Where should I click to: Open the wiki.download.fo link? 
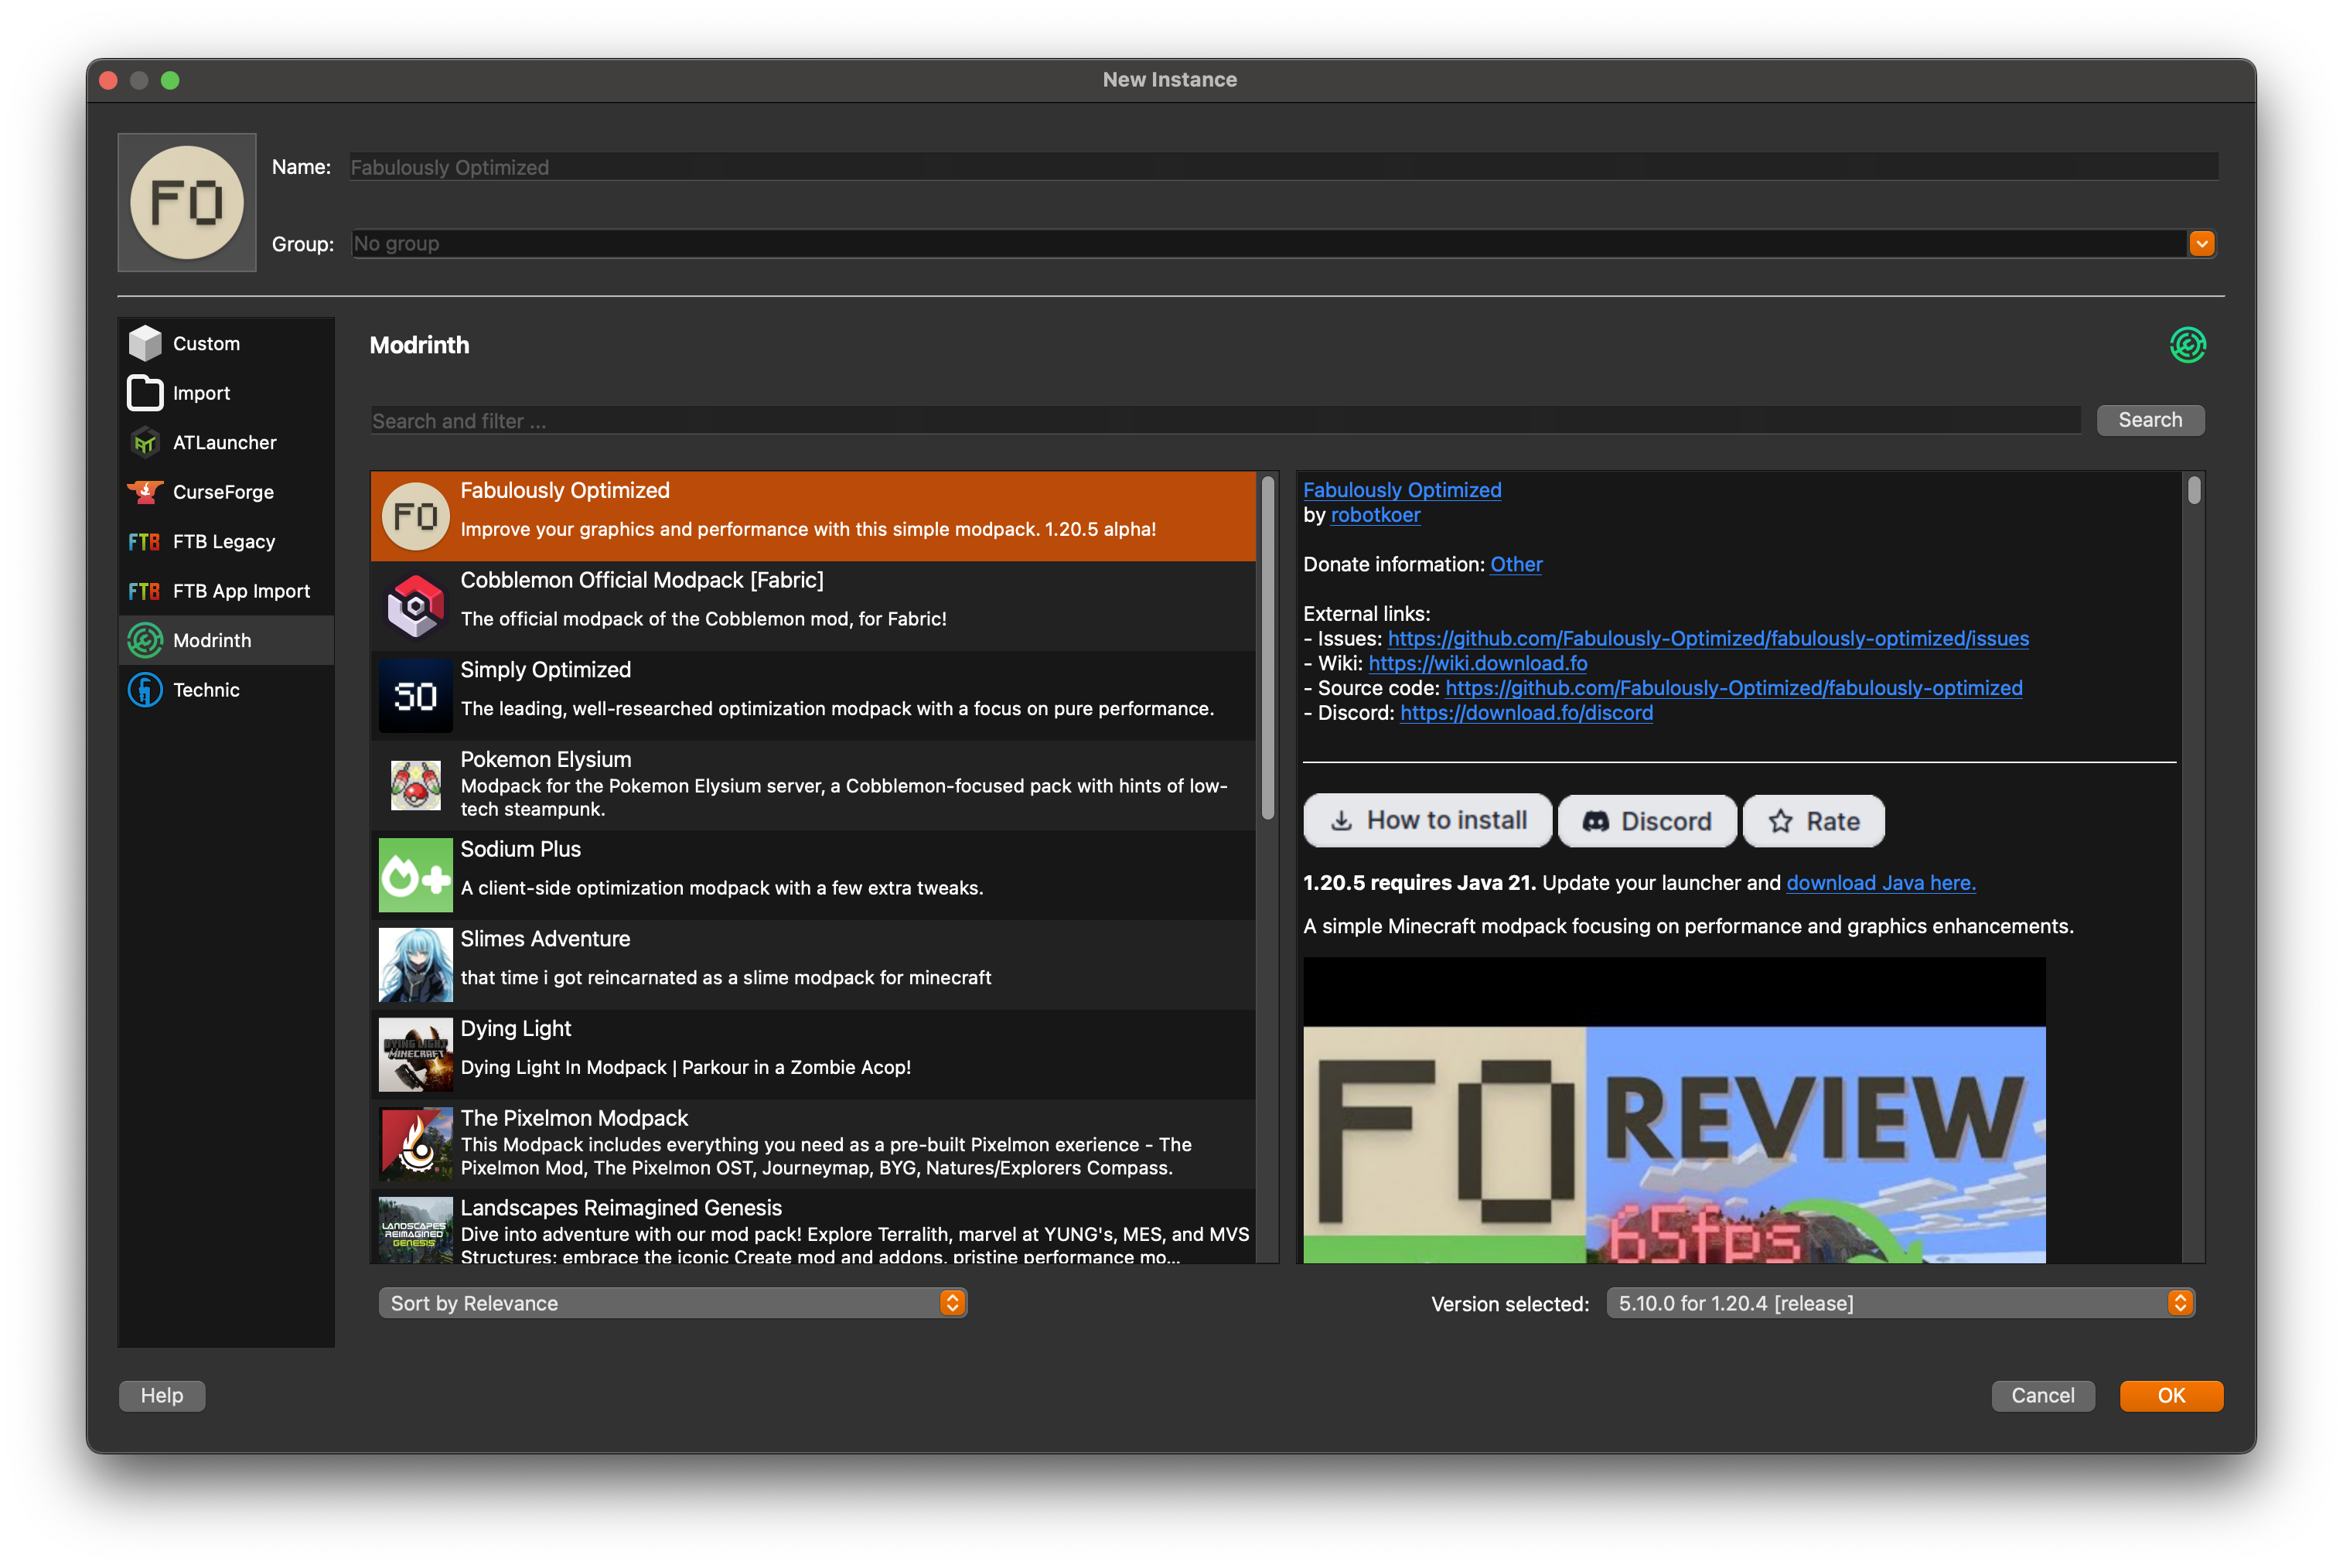(1477, 664)
